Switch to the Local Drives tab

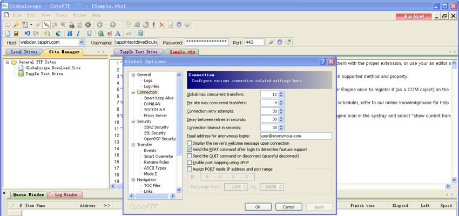pyautogui.click(x=24, y=52)
